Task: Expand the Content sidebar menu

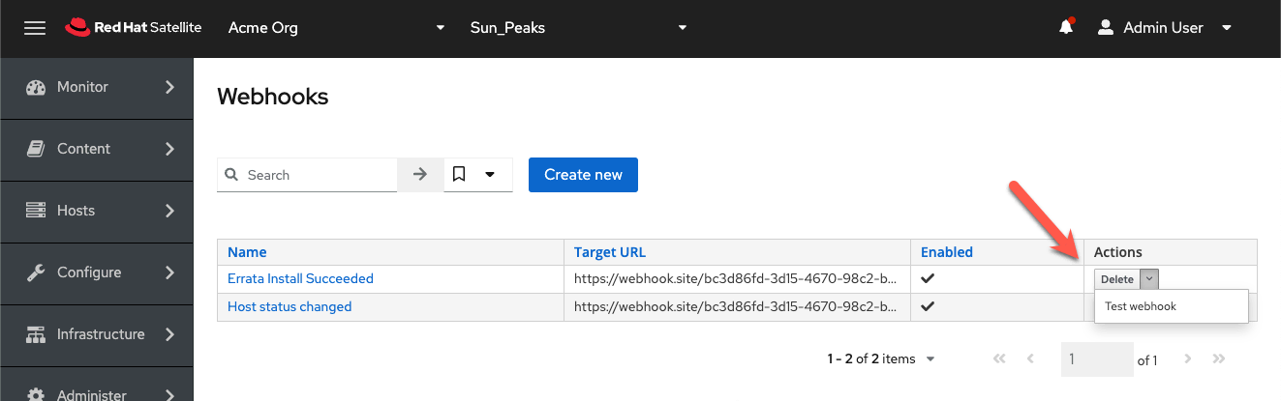Action: (97, 149)
